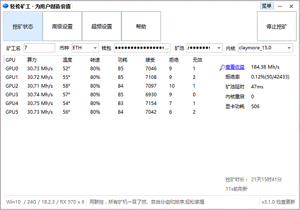300x210 pixels.
Task: Select the GPU3 row in the table
Action: (x=99, y=94)
